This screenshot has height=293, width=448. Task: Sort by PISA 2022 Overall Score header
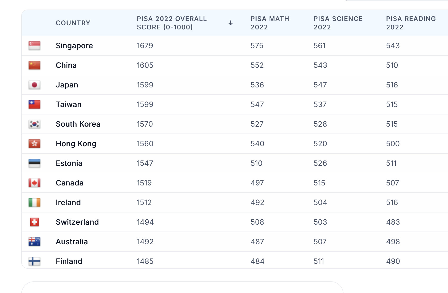coord(172,23)
